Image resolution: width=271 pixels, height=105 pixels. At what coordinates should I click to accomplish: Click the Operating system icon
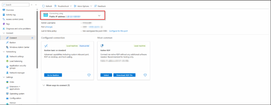pos(7,94)
